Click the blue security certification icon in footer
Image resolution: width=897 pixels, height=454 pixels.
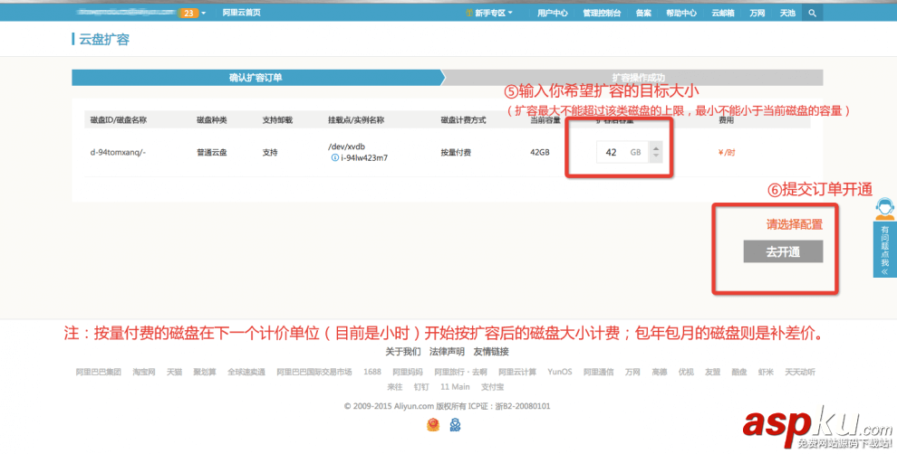tap(456, 425)
